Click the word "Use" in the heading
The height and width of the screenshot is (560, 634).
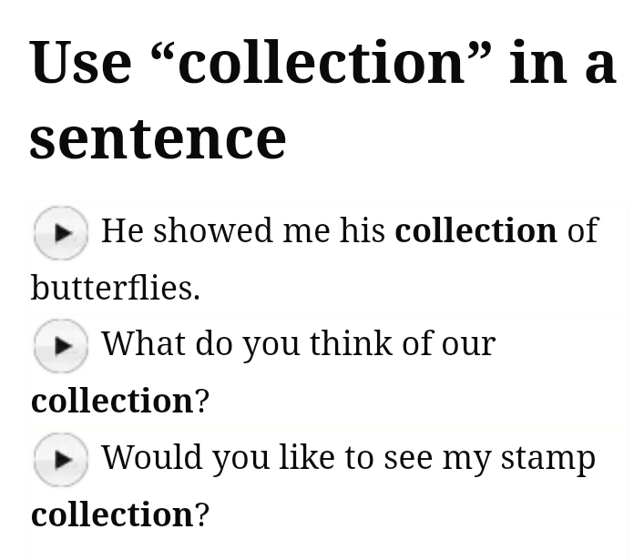click(x=80, y=62)
